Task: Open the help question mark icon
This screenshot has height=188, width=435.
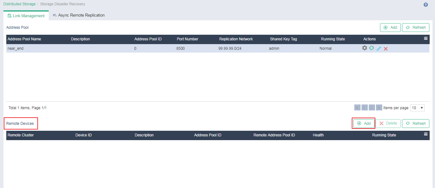Action: [x=426, y=5]
